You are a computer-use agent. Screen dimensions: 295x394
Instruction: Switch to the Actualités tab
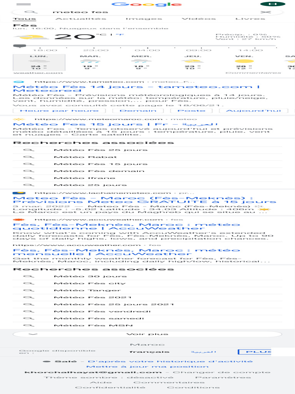pyautogui.click(x=81, y=18)
